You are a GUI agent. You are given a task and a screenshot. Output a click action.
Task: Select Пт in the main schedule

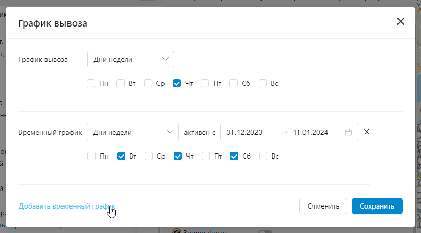point(205,83)
